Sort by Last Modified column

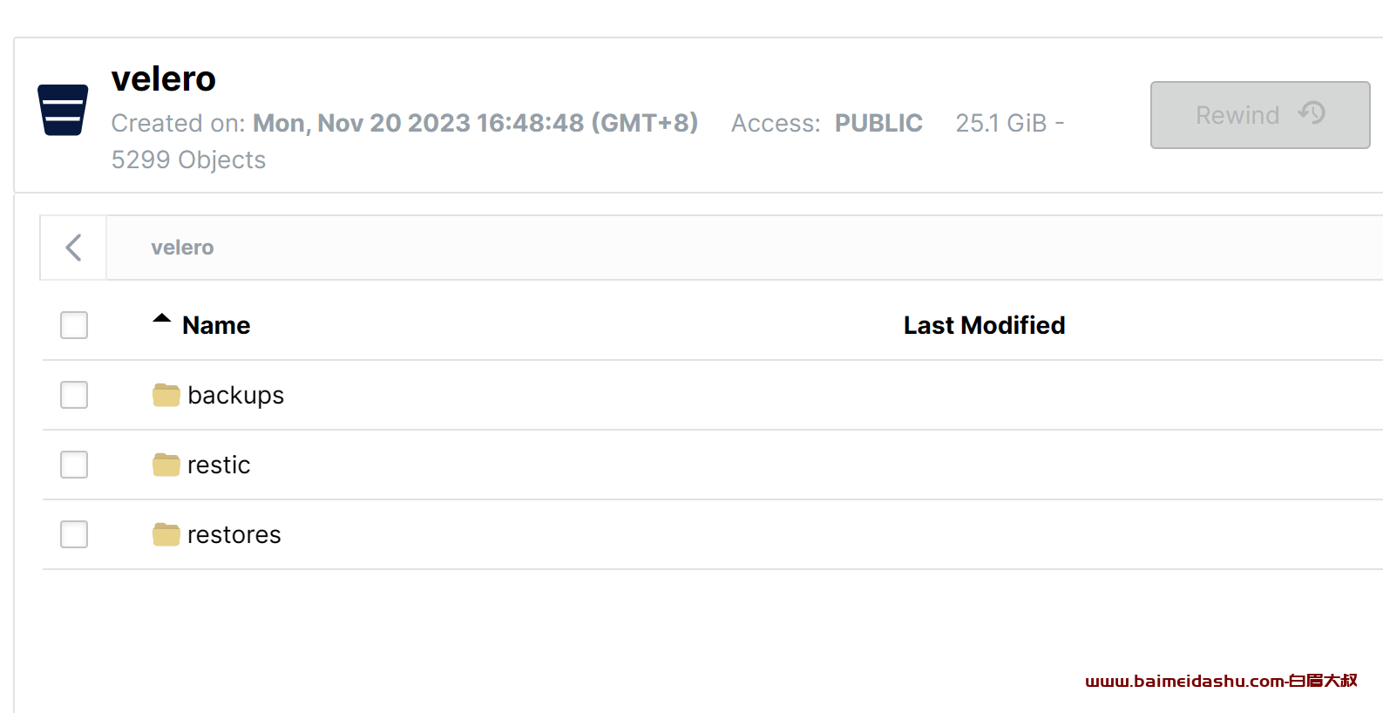coord(984,325)
